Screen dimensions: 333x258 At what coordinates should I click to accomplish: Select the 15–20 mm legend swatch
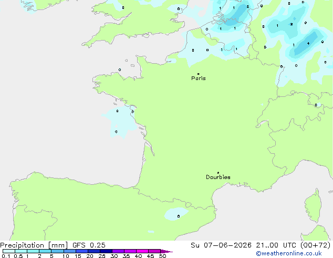[82, 251]
